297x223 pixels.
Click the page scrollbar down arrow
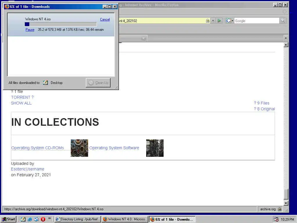click(286, 203)
